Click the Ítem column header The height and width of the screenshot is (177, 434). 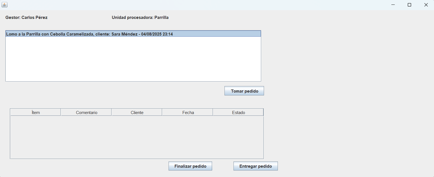(x=36, y=112)
